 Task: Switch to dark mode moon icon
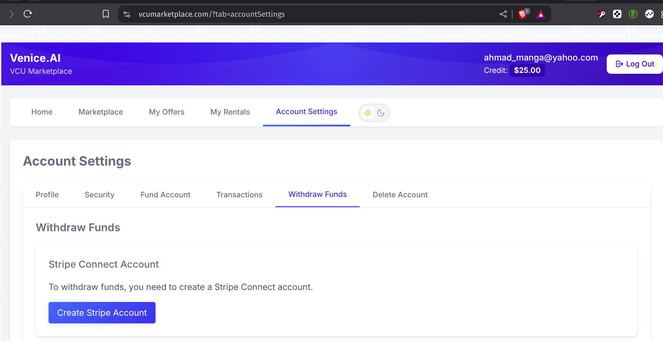point(381,113)
